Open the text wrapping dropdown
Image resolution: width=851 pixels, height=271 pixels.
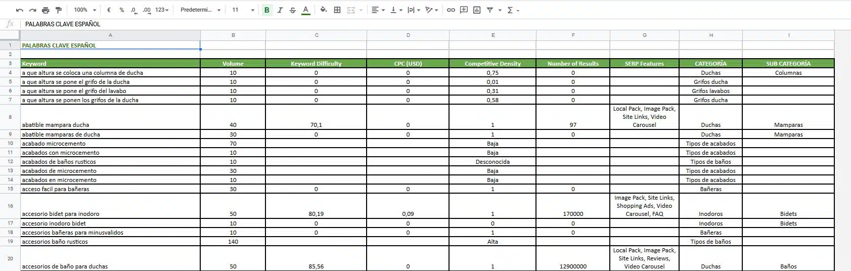click(414, 10)
